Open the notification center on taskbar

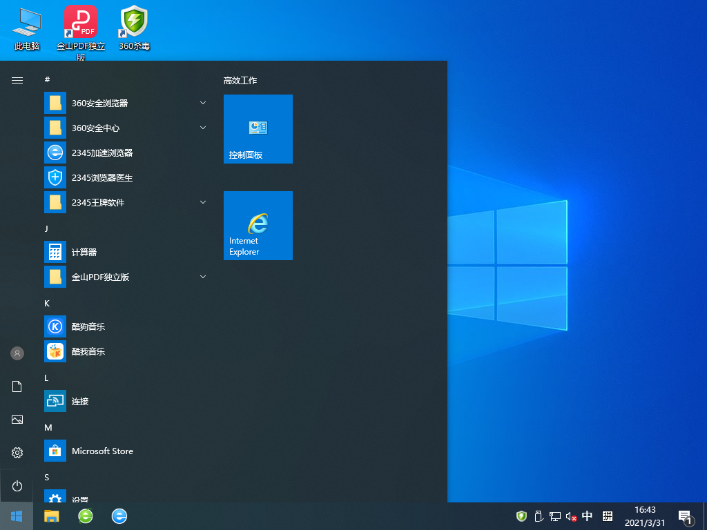685,516
